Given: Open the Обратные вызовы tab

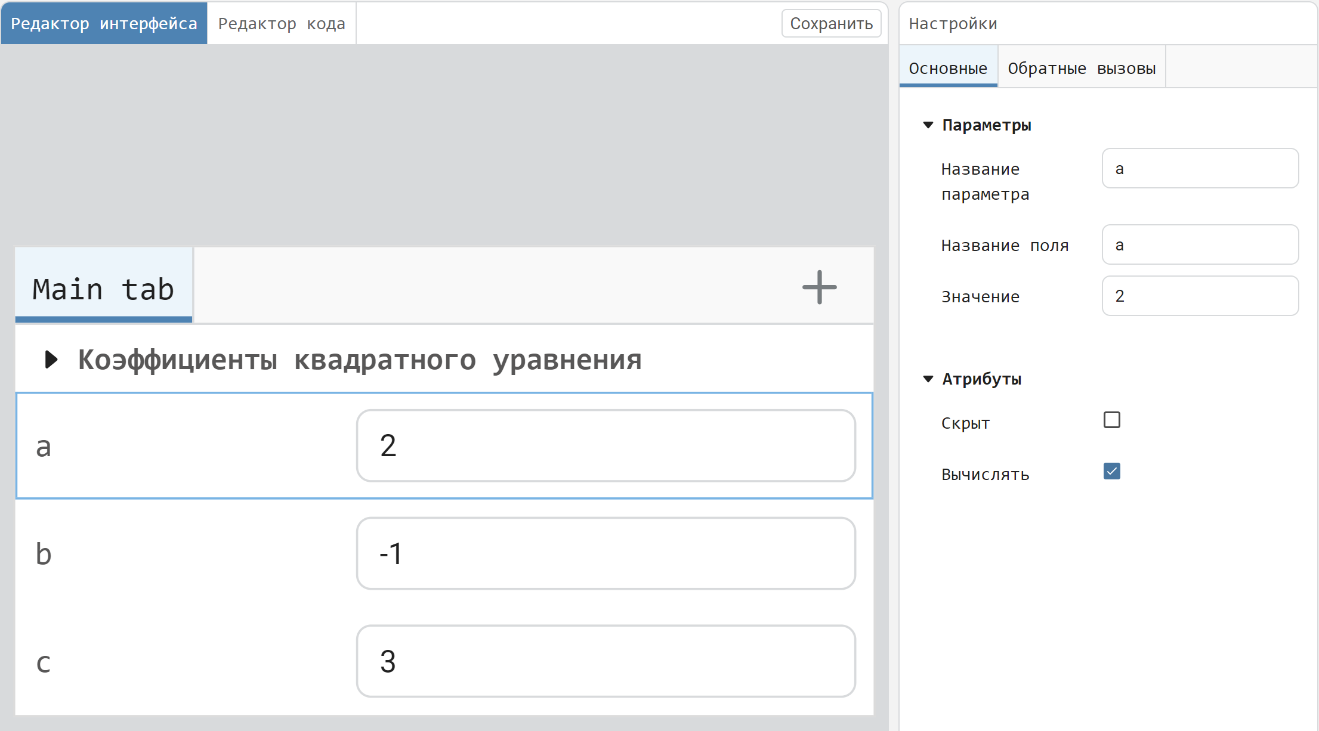Looking at the screenshot, I should [1082, 67].
